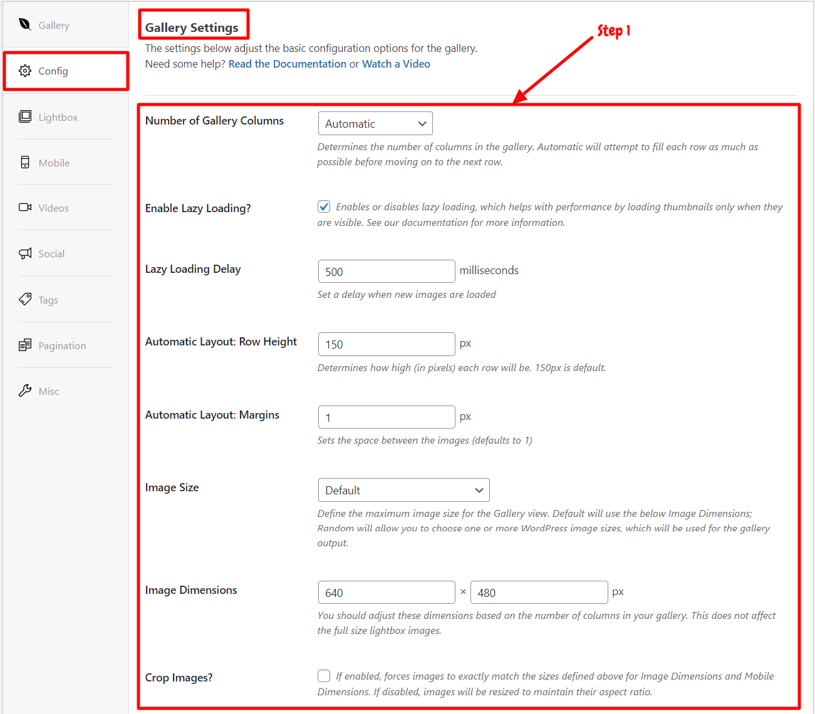Click the Mobile phone icon
The width and height of the screenshot is (815, 714).
(x=25, y=162)
